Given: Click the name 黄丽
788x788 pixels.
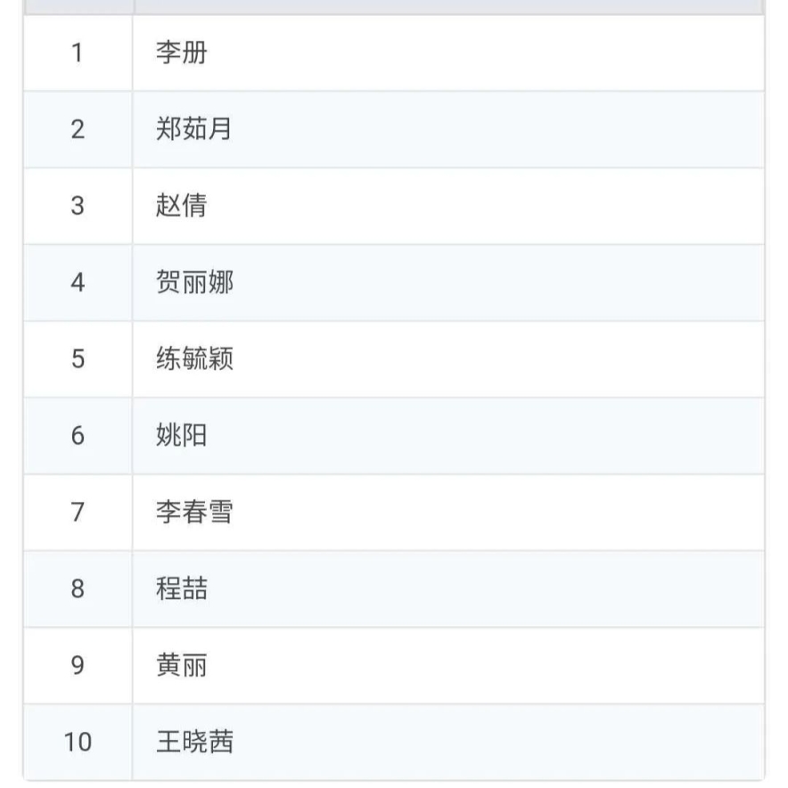Looking at the screenshot, I should (x=182, y=666).
